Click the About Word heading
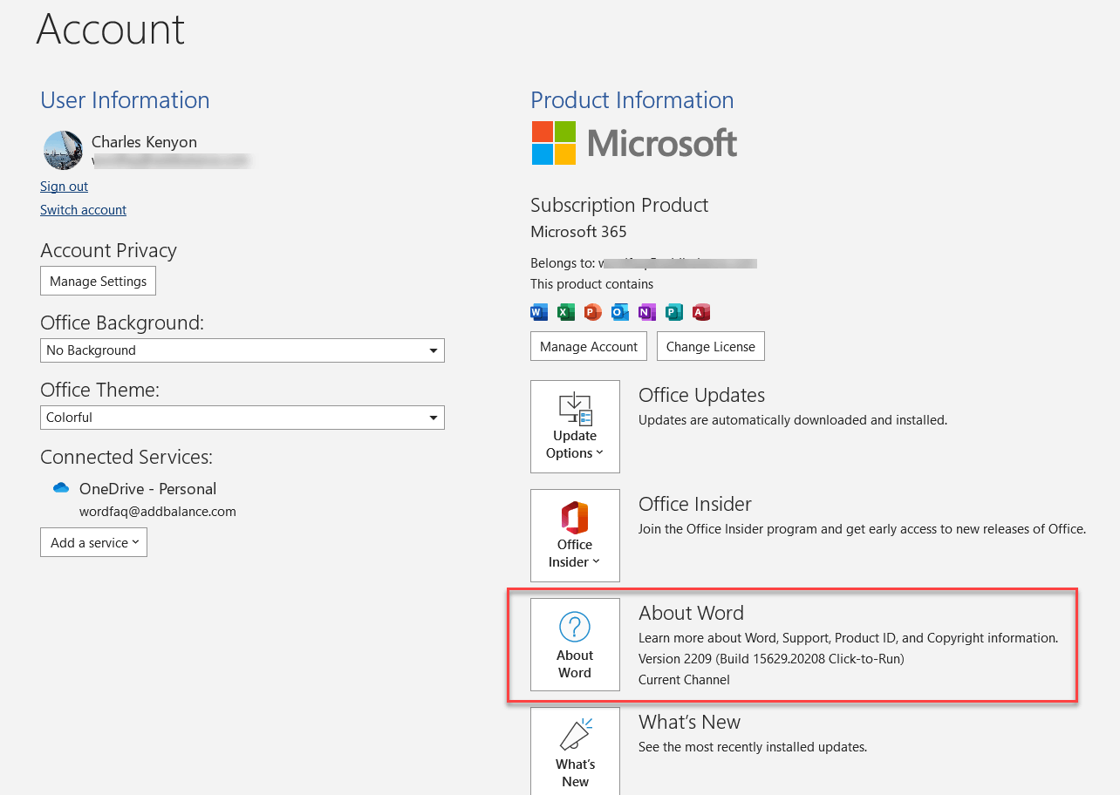 [x=691, y=613]
